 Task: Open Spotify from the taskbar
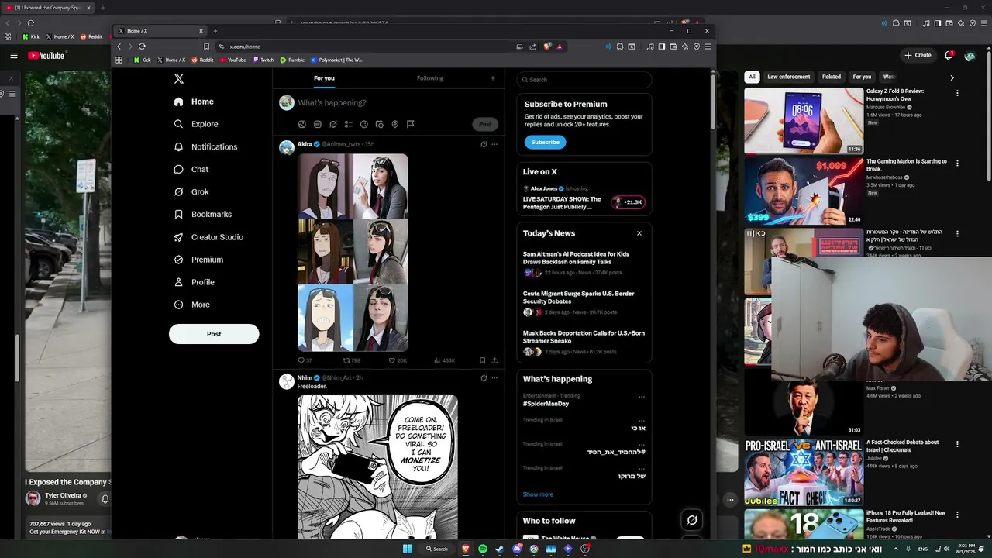pos(483,549)
